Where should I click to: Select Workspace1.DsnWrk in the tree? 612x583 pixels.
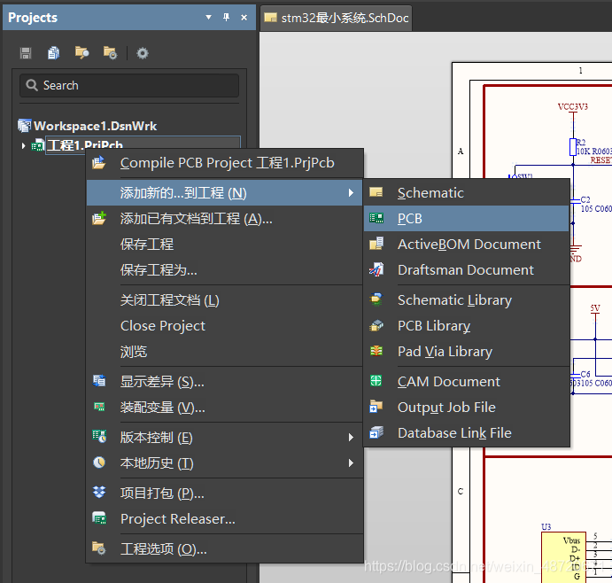(96, 126)
